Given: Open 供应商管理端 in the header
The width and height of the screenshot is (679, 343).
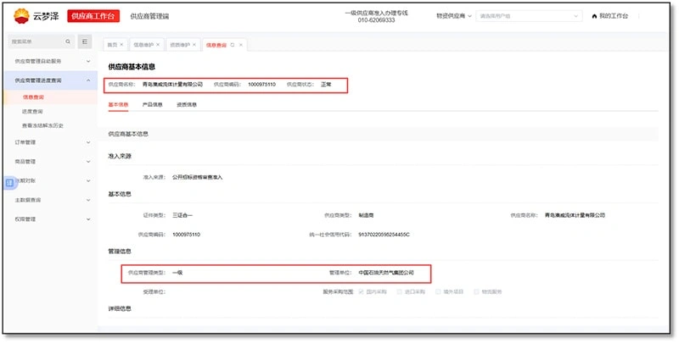Looking at the screenshot, I should point(150,16).
